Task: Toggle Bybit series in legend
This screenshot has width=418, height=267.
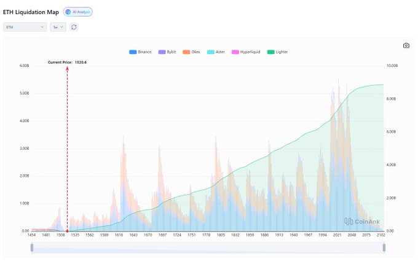Action: [167, 52]
